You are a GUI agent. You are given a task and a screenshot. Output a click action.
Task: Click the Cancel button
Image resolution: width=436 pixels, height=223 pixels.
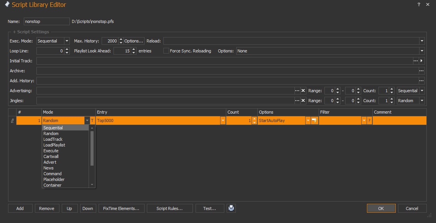(412, 208)
